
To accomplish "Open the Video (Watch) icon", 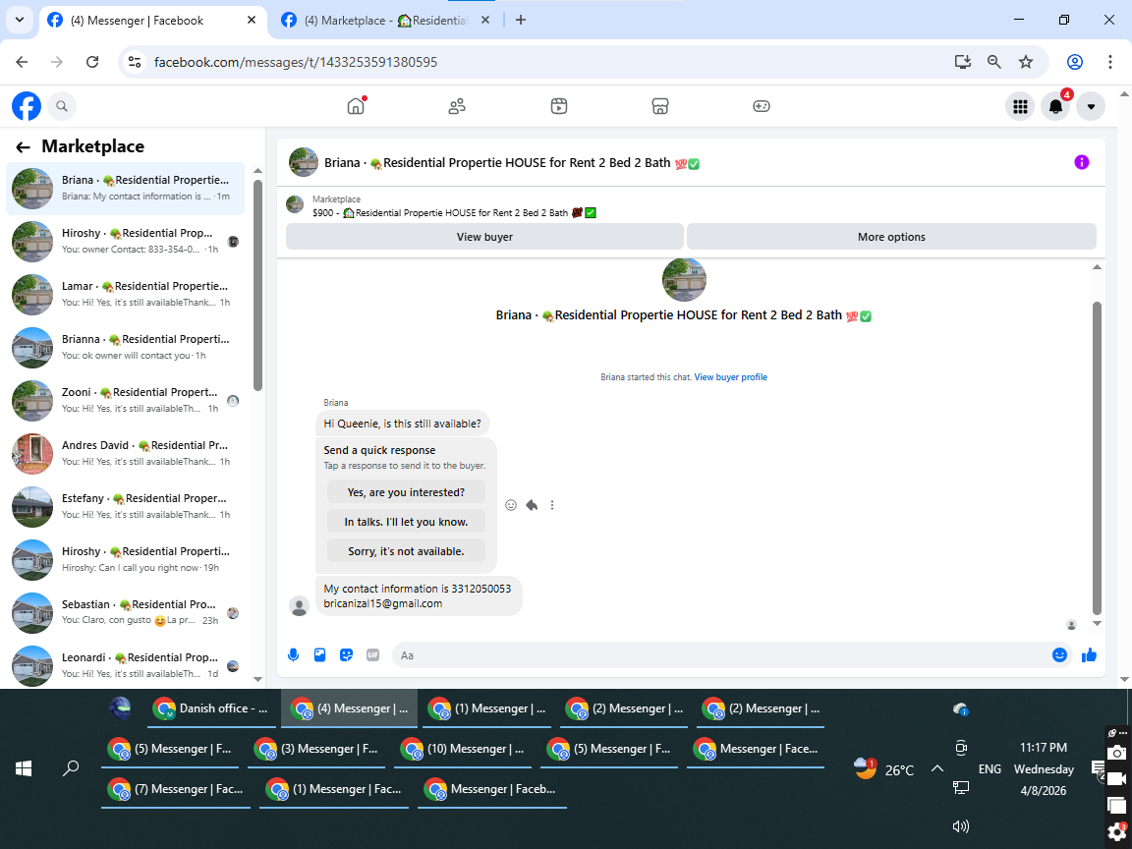I will (559, 106).
